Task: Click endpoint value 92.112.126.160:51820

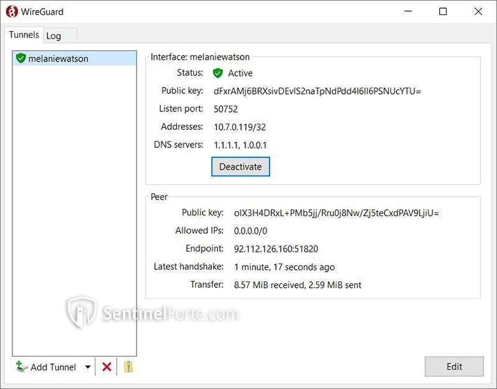Action: pos(276,249)
